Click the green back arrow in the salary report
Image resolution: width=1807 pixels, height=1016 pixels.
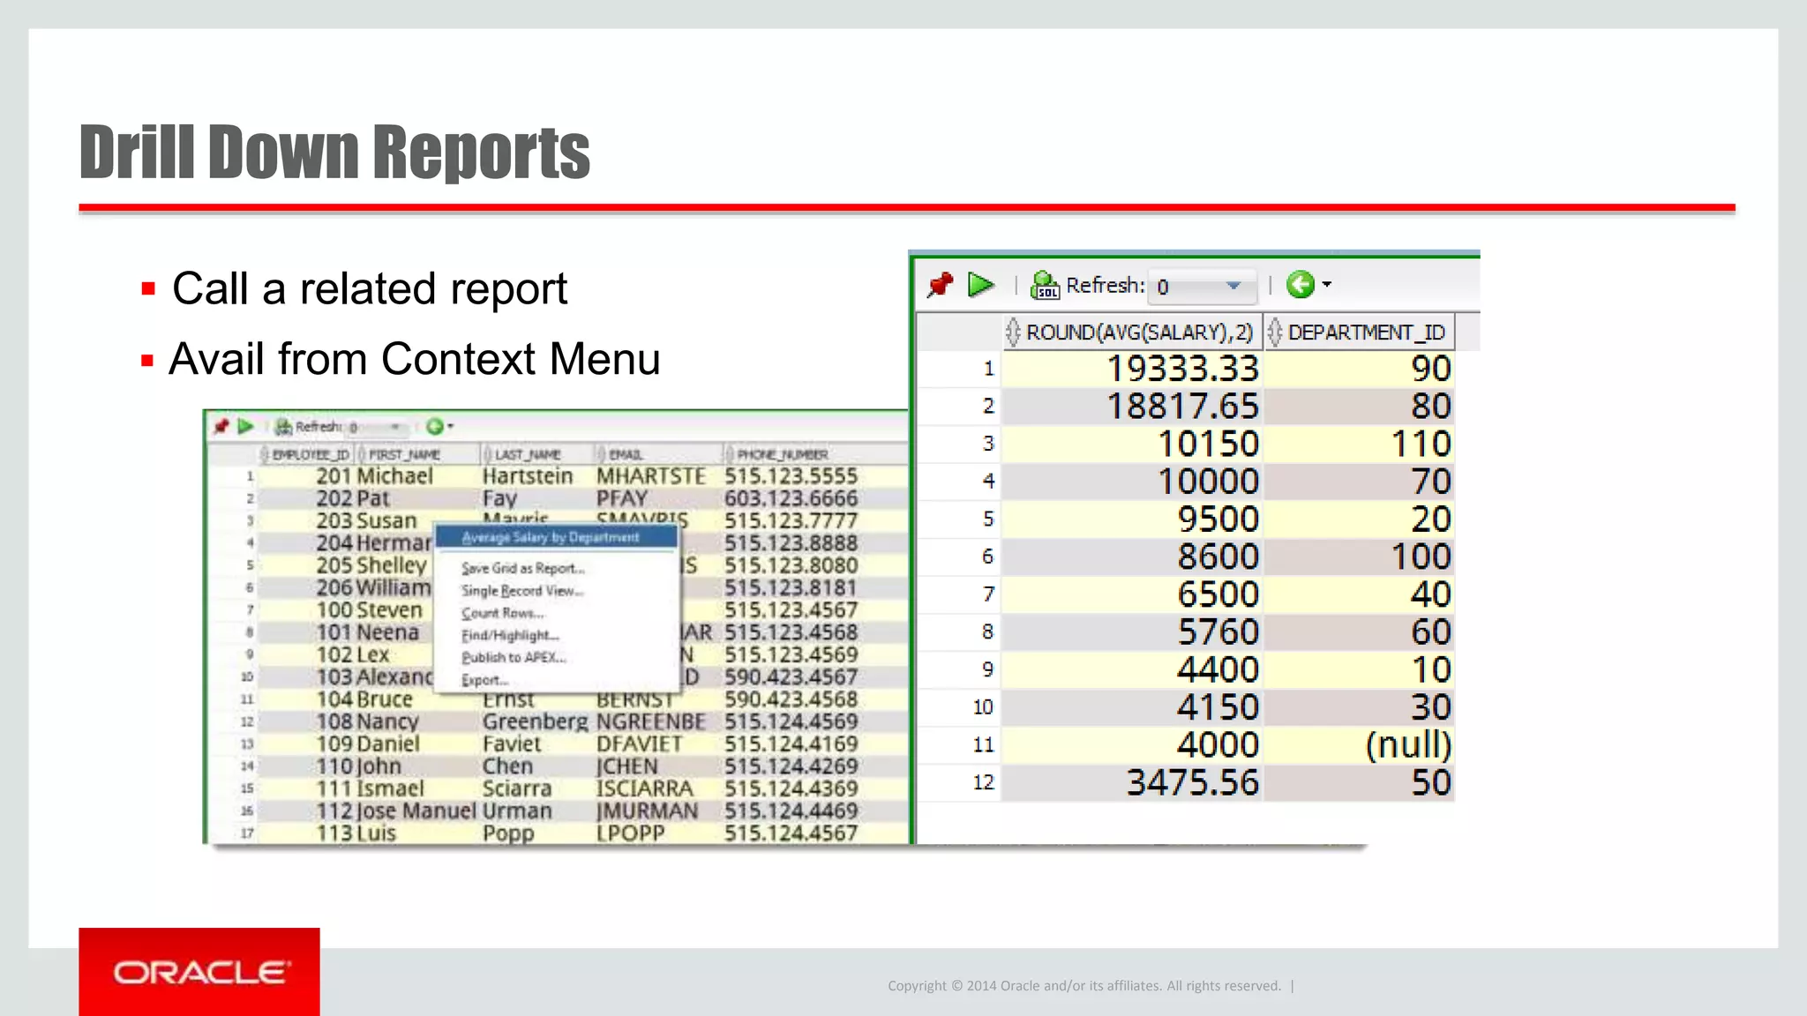(x=1300, y=284)
